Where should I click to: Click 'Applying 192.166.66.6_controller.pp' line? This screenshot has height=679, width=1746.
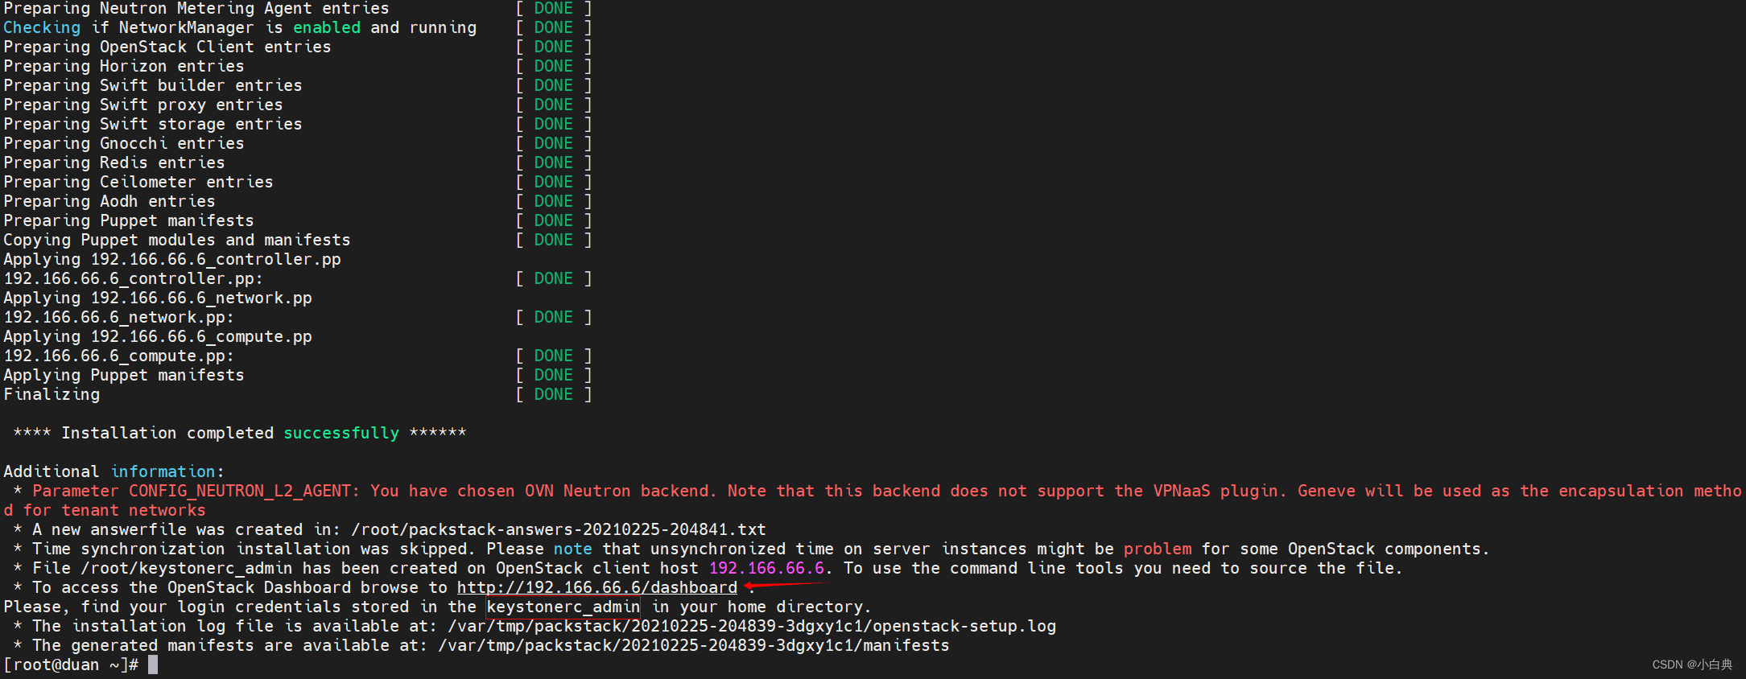tap(171, 259)
